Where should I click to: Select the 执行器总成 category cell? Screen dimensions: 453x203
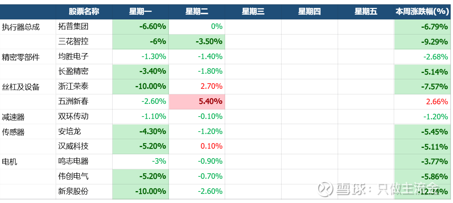[x=21, y=27]
